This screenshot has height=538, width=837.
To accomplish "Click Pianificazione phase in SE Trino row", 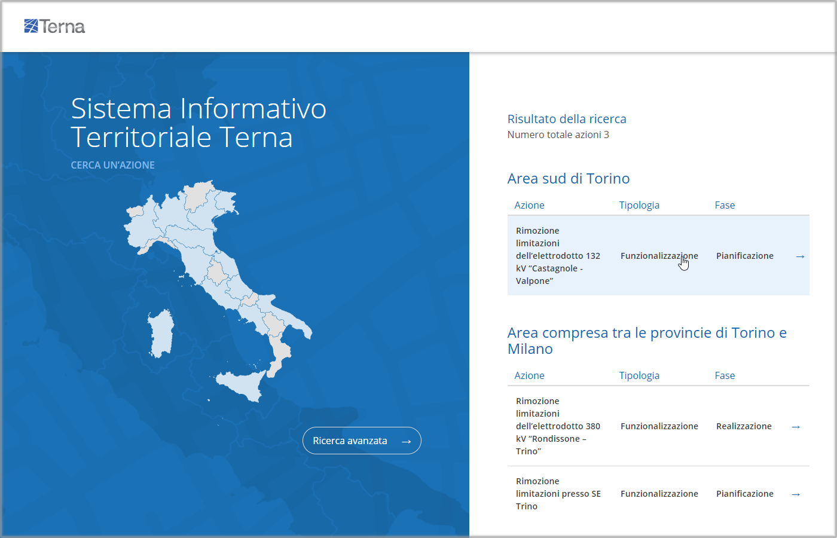I will (745, 494).
